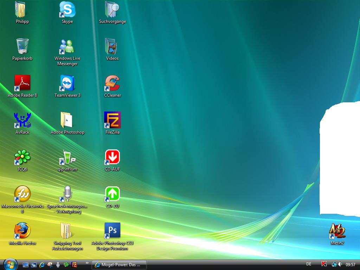The image size is (360, 270).
Task: Open the Skype desktop shortcut
Action: pos(67,10)
